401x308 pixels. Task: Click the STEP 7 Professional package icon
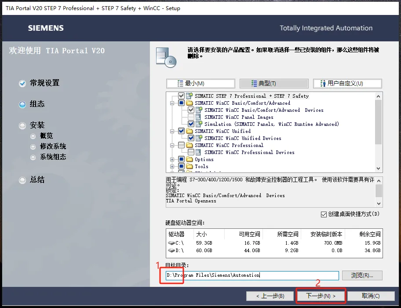[190, 95]
